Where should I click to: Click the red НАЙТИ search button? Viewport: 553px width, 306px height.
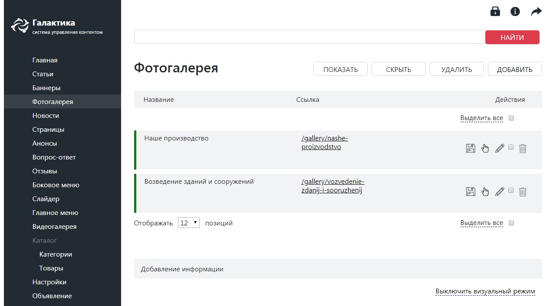point(512,37)
